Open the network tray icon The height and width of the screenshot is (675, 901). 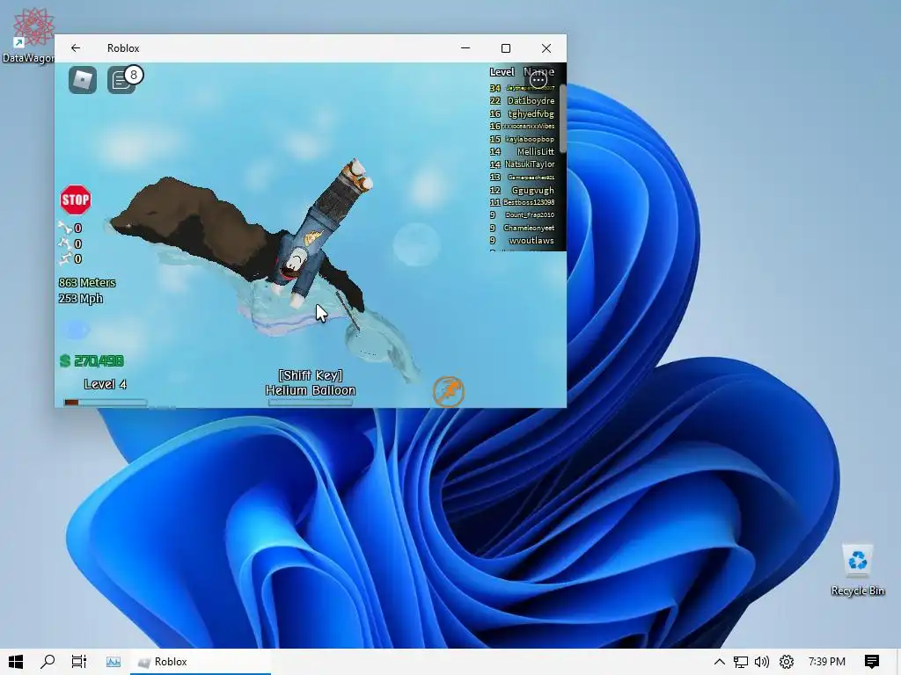[x=741, y=662]
